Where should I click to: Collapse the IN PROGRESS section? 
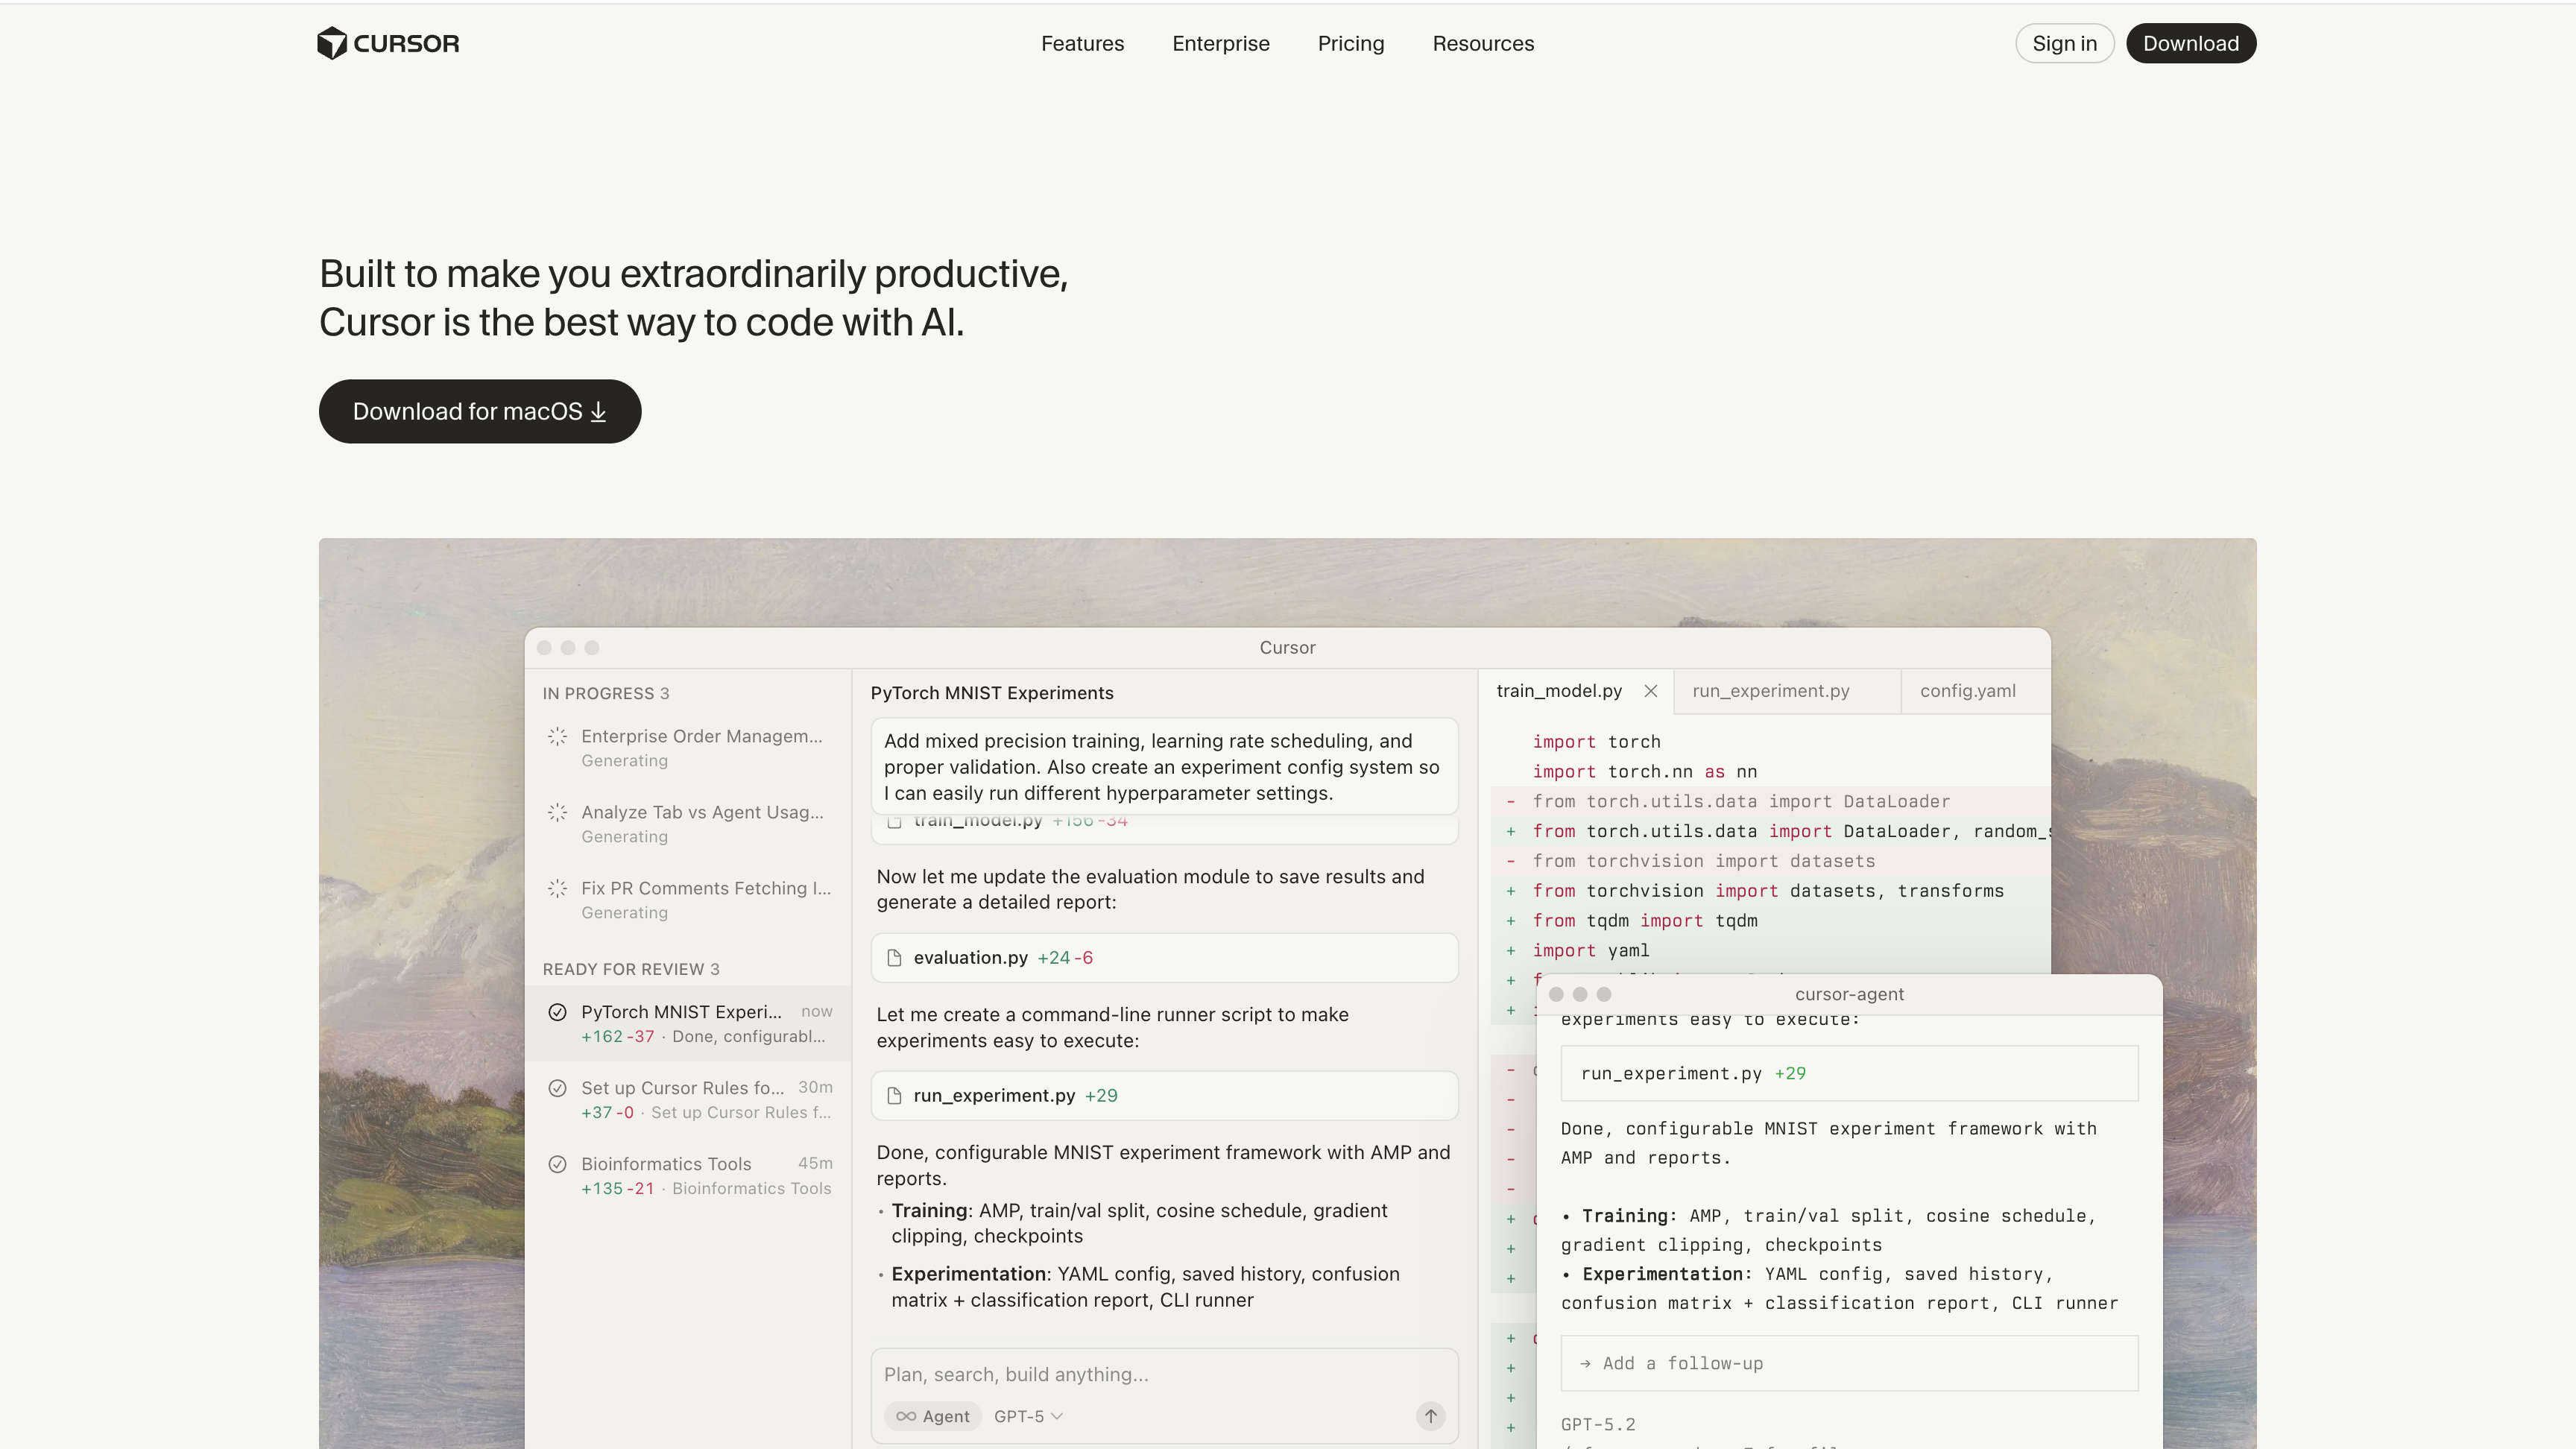coord(605,693)
